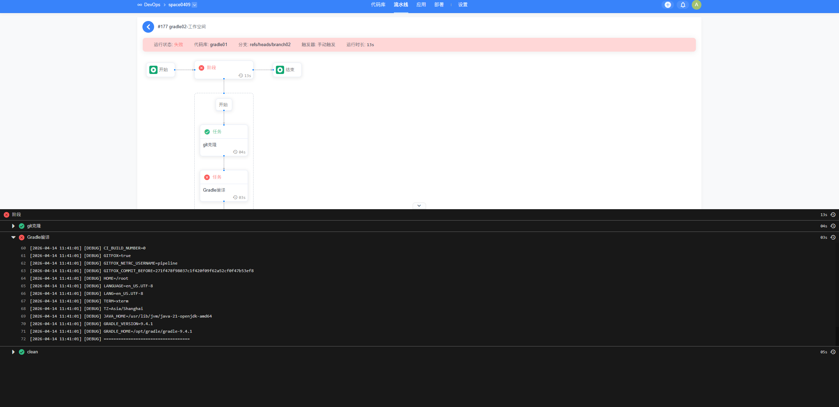Expand the git克隆 log section

pos(13,226)
